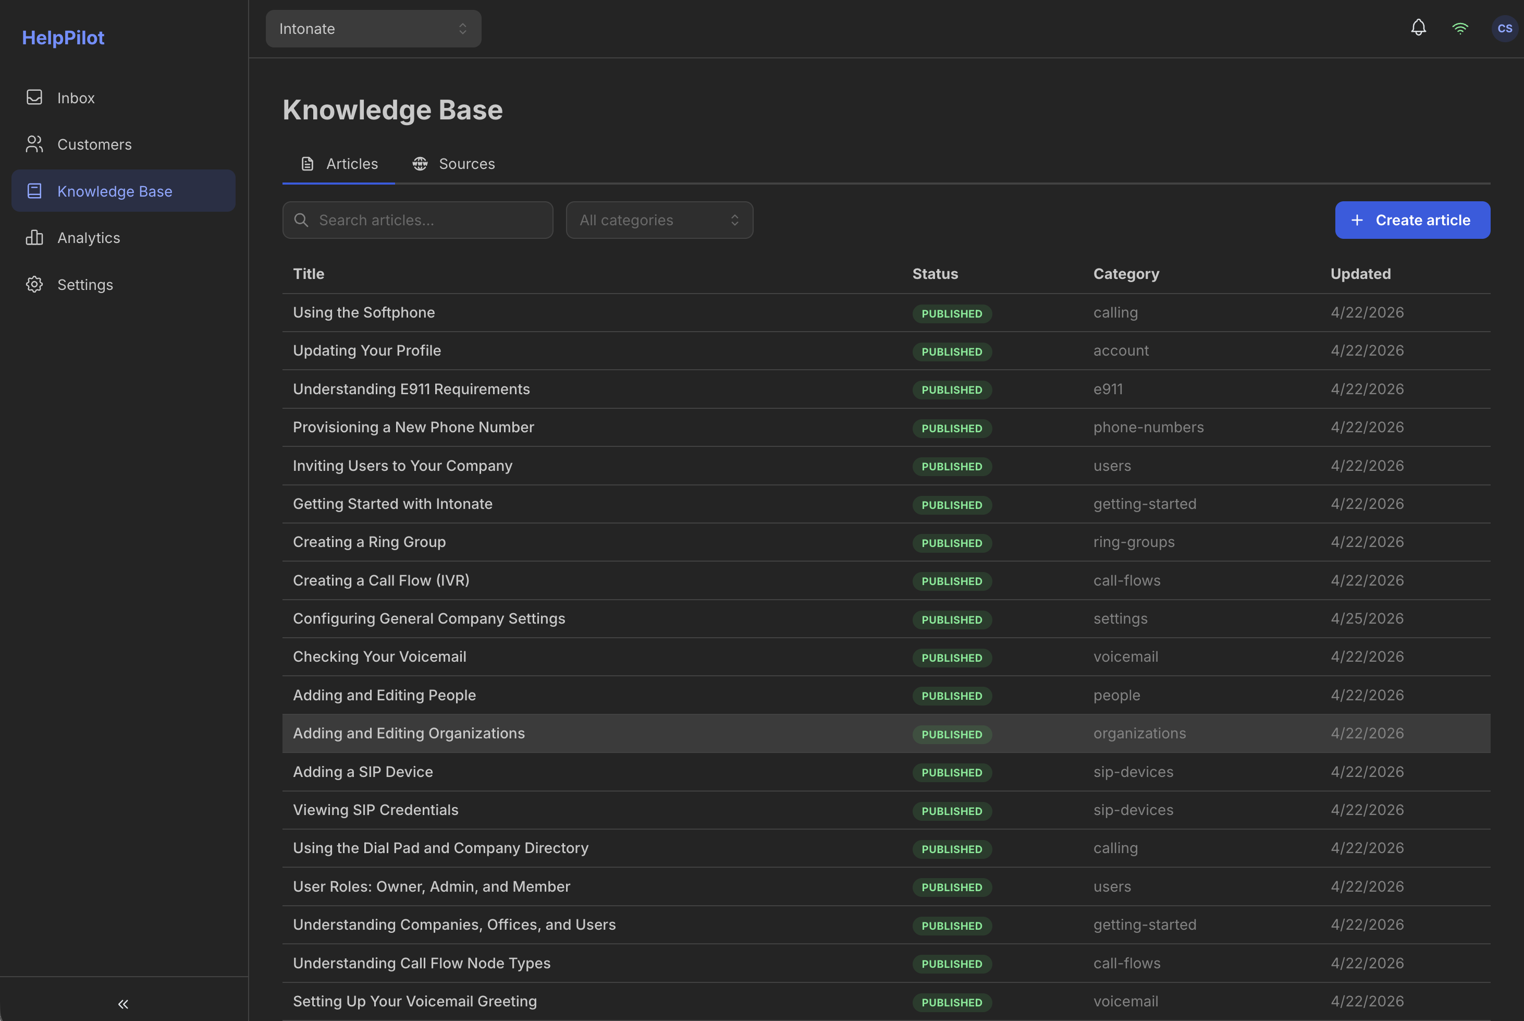Screen dimensions: 1524x1021
Task: Select Knowledge Base in sidebar
Action: tap(123, 191)
